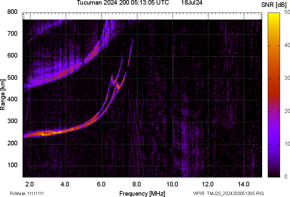
Task: Click the date label '18Jul24'
Action: [x=192, y=3]
